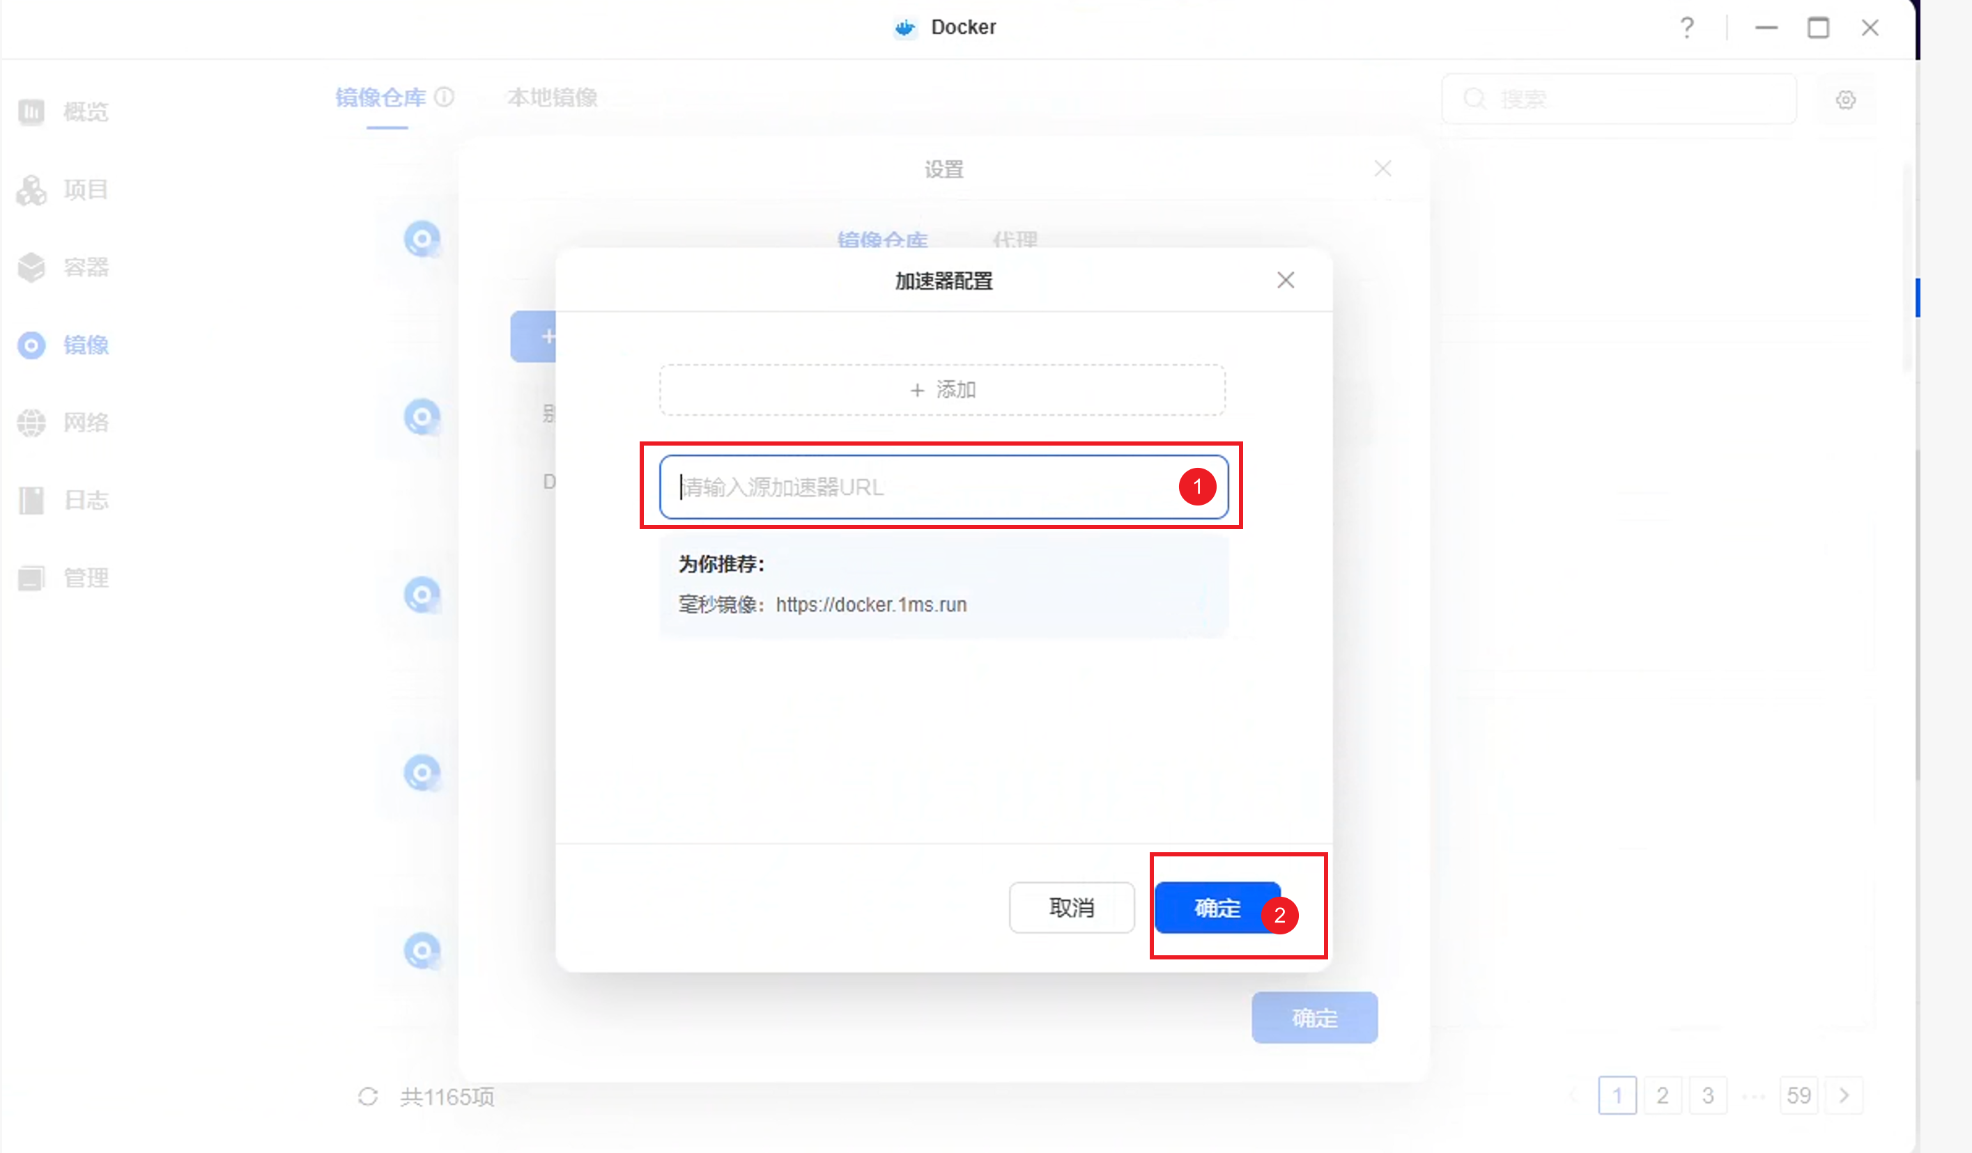Click the refresh icon beside 共1165项
The width and height of the screenshot is (1972, 1153).
pyautogui.click(x=368, y=1096)
